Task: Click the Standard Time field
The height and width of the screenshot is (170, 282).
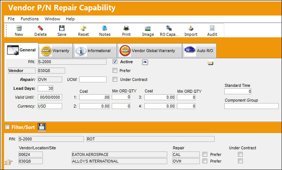Action: pyautogui.click(x=238, y=91)
